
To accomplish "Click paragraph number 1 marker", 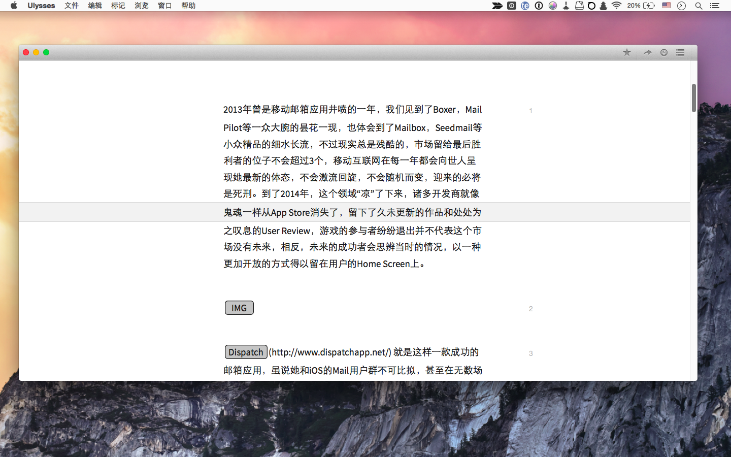I will tap(530, 111).
